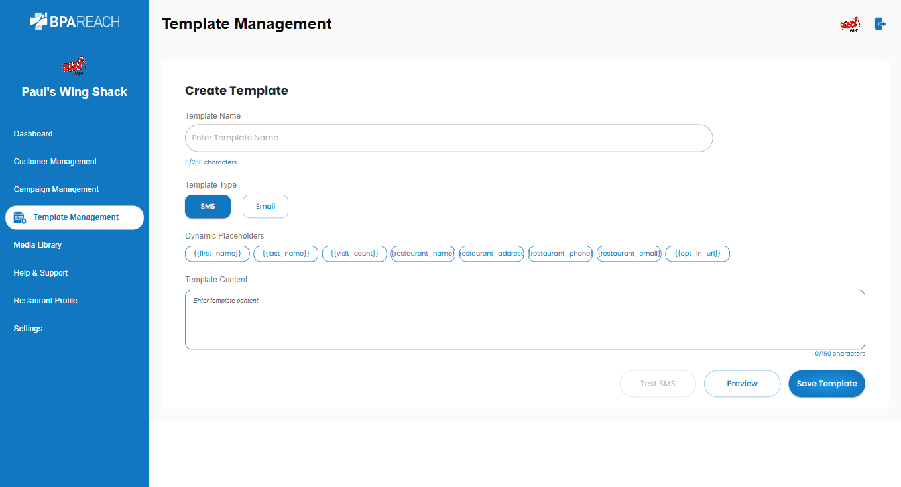Open Restaurant Profile page
The height and width of the screenshot is (487, 901).
point(46,301)
